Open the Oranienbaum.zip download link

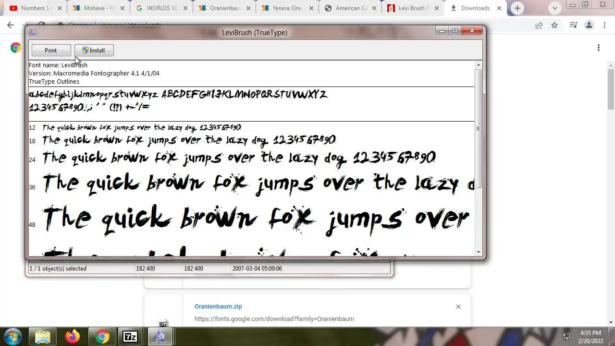point(218,307)
